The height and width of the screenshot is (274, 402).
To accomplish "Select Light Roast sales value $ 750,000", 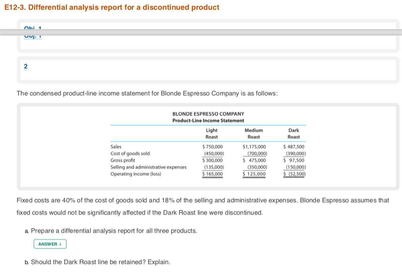I will pyautogui.click(x=213, y=147).
